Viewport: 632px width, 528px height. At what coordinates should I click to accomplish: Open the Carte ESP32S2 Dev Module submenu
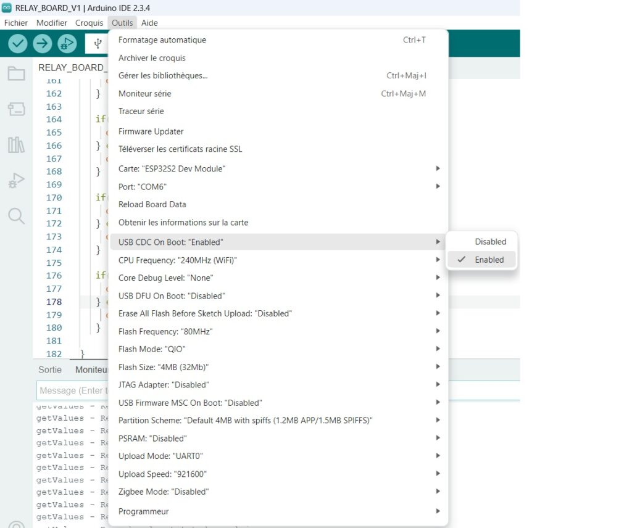click(278, 169)
